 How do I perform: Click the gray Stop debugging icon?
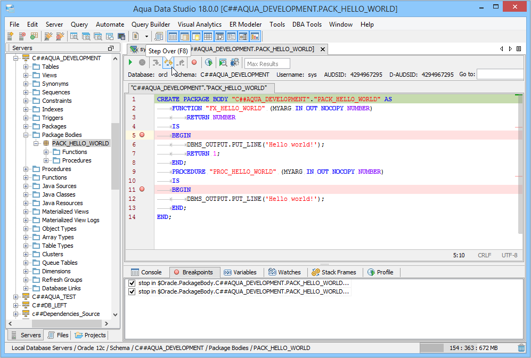(142, 63)
